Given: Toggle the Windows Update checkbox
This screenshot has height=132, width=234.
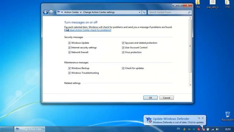Looking at the screenshot, I should 69,43.
